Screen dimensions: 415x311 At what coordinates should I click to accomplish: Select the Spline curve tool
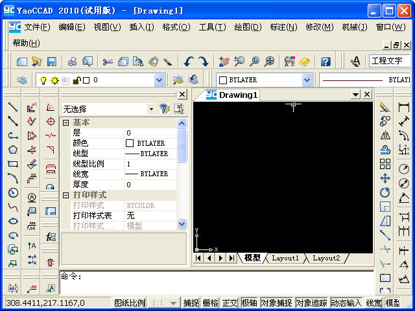tap(13, 207)
